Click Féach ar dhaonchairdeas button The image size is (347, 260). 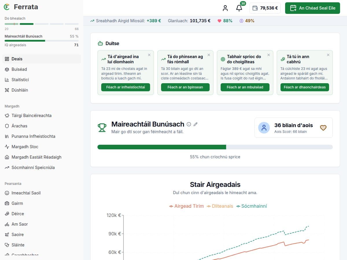tap(305, 87)
